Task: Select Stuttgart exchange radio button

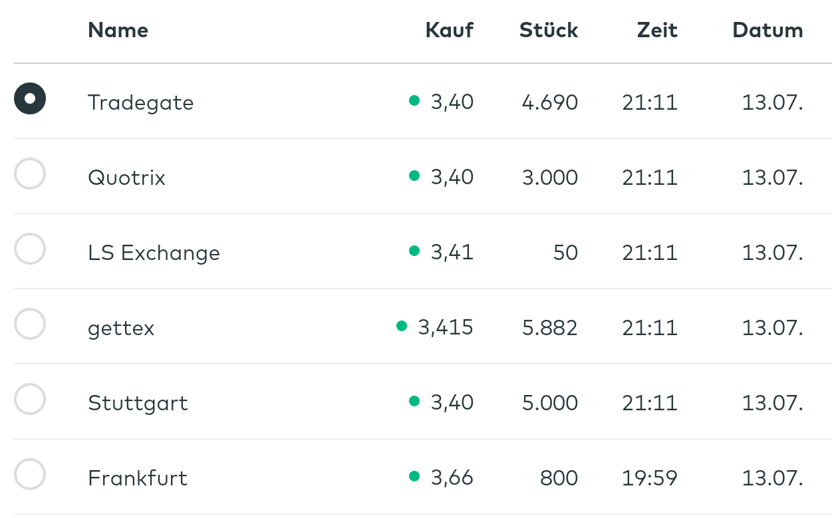Action: [x=30, y=400]
